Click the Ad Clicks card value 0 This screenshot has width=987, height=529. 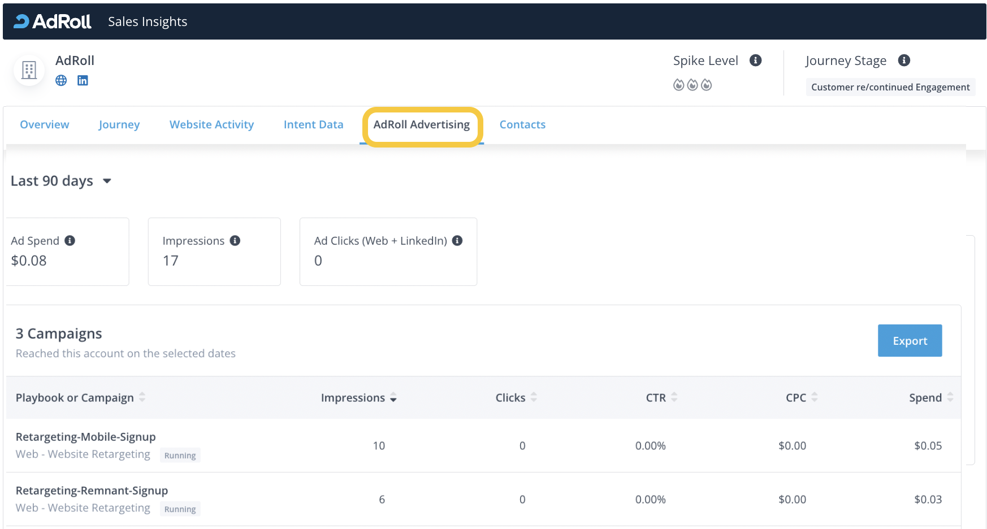click(318, 261)
